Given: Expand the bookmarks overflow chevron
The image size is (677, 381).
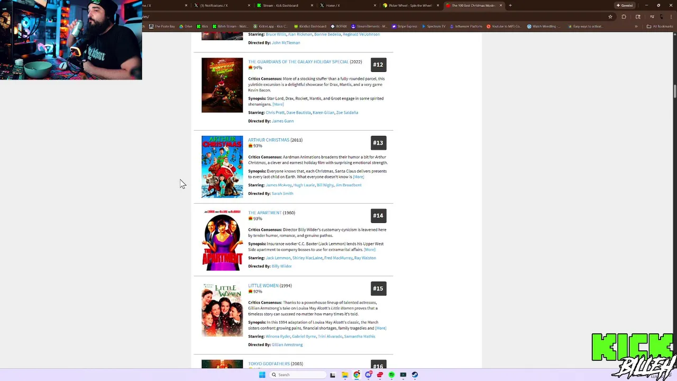Looking at the screenshot, I should point(636,26).
